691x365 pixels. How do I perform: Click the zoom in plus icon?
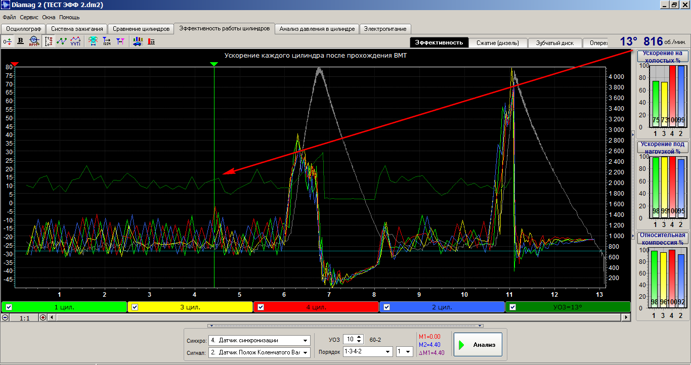tap(43, 317)
